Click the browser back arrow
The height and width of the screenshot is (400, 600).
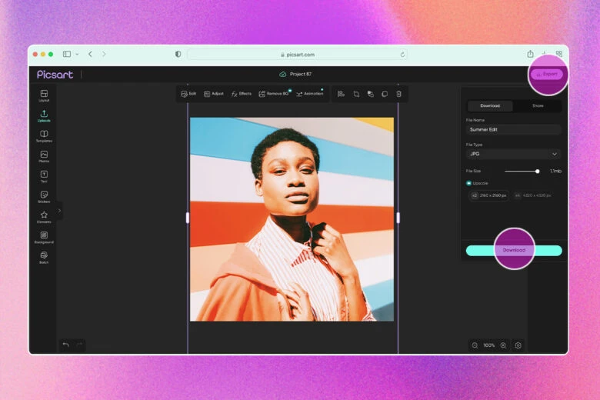[x=90, y=55]
